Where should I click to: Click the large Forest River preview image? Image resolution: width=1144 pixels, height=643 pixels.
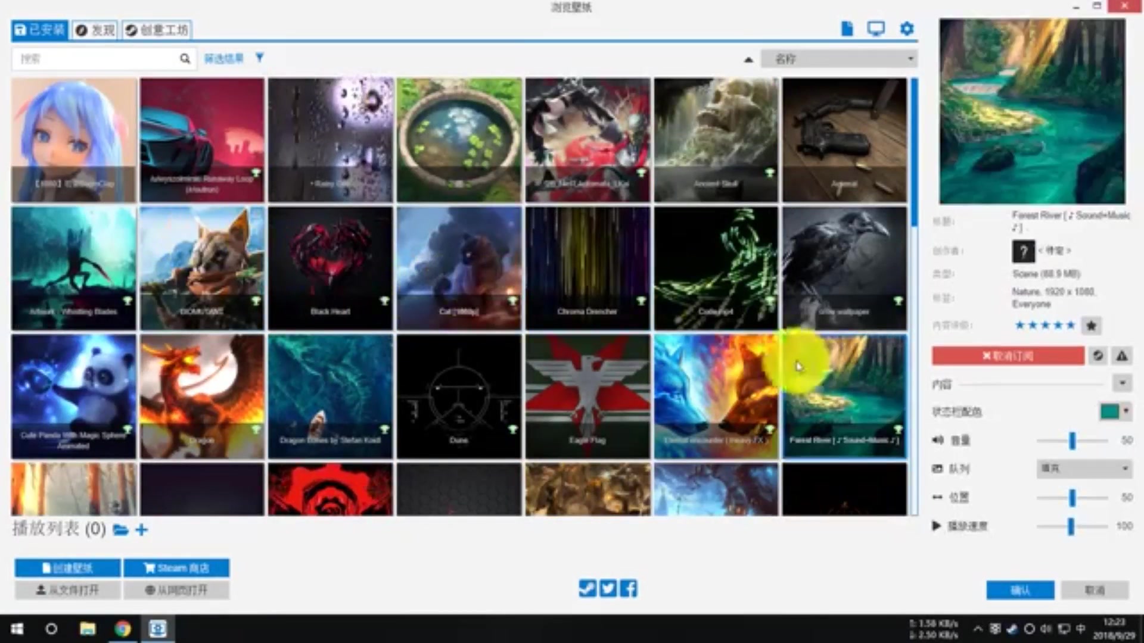coord(1033,111)
